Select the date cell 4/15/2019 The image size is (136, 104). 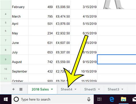84,14
